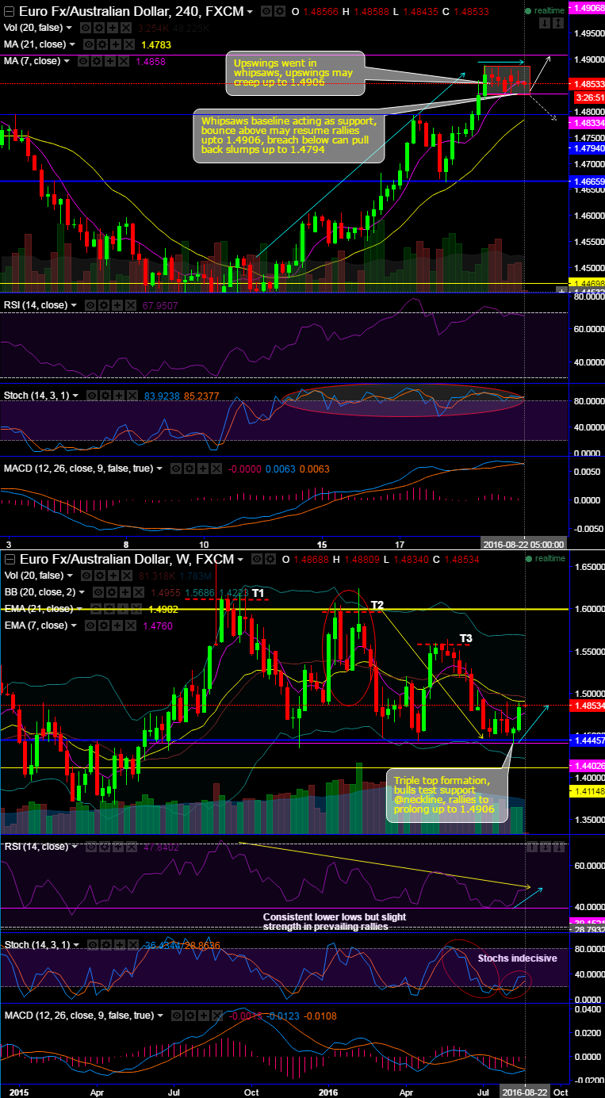Viewport: 605px width, 1098px height.
Task: Expand the 240 FXCM chart title dropdown arrow
Action: (250, 13)
